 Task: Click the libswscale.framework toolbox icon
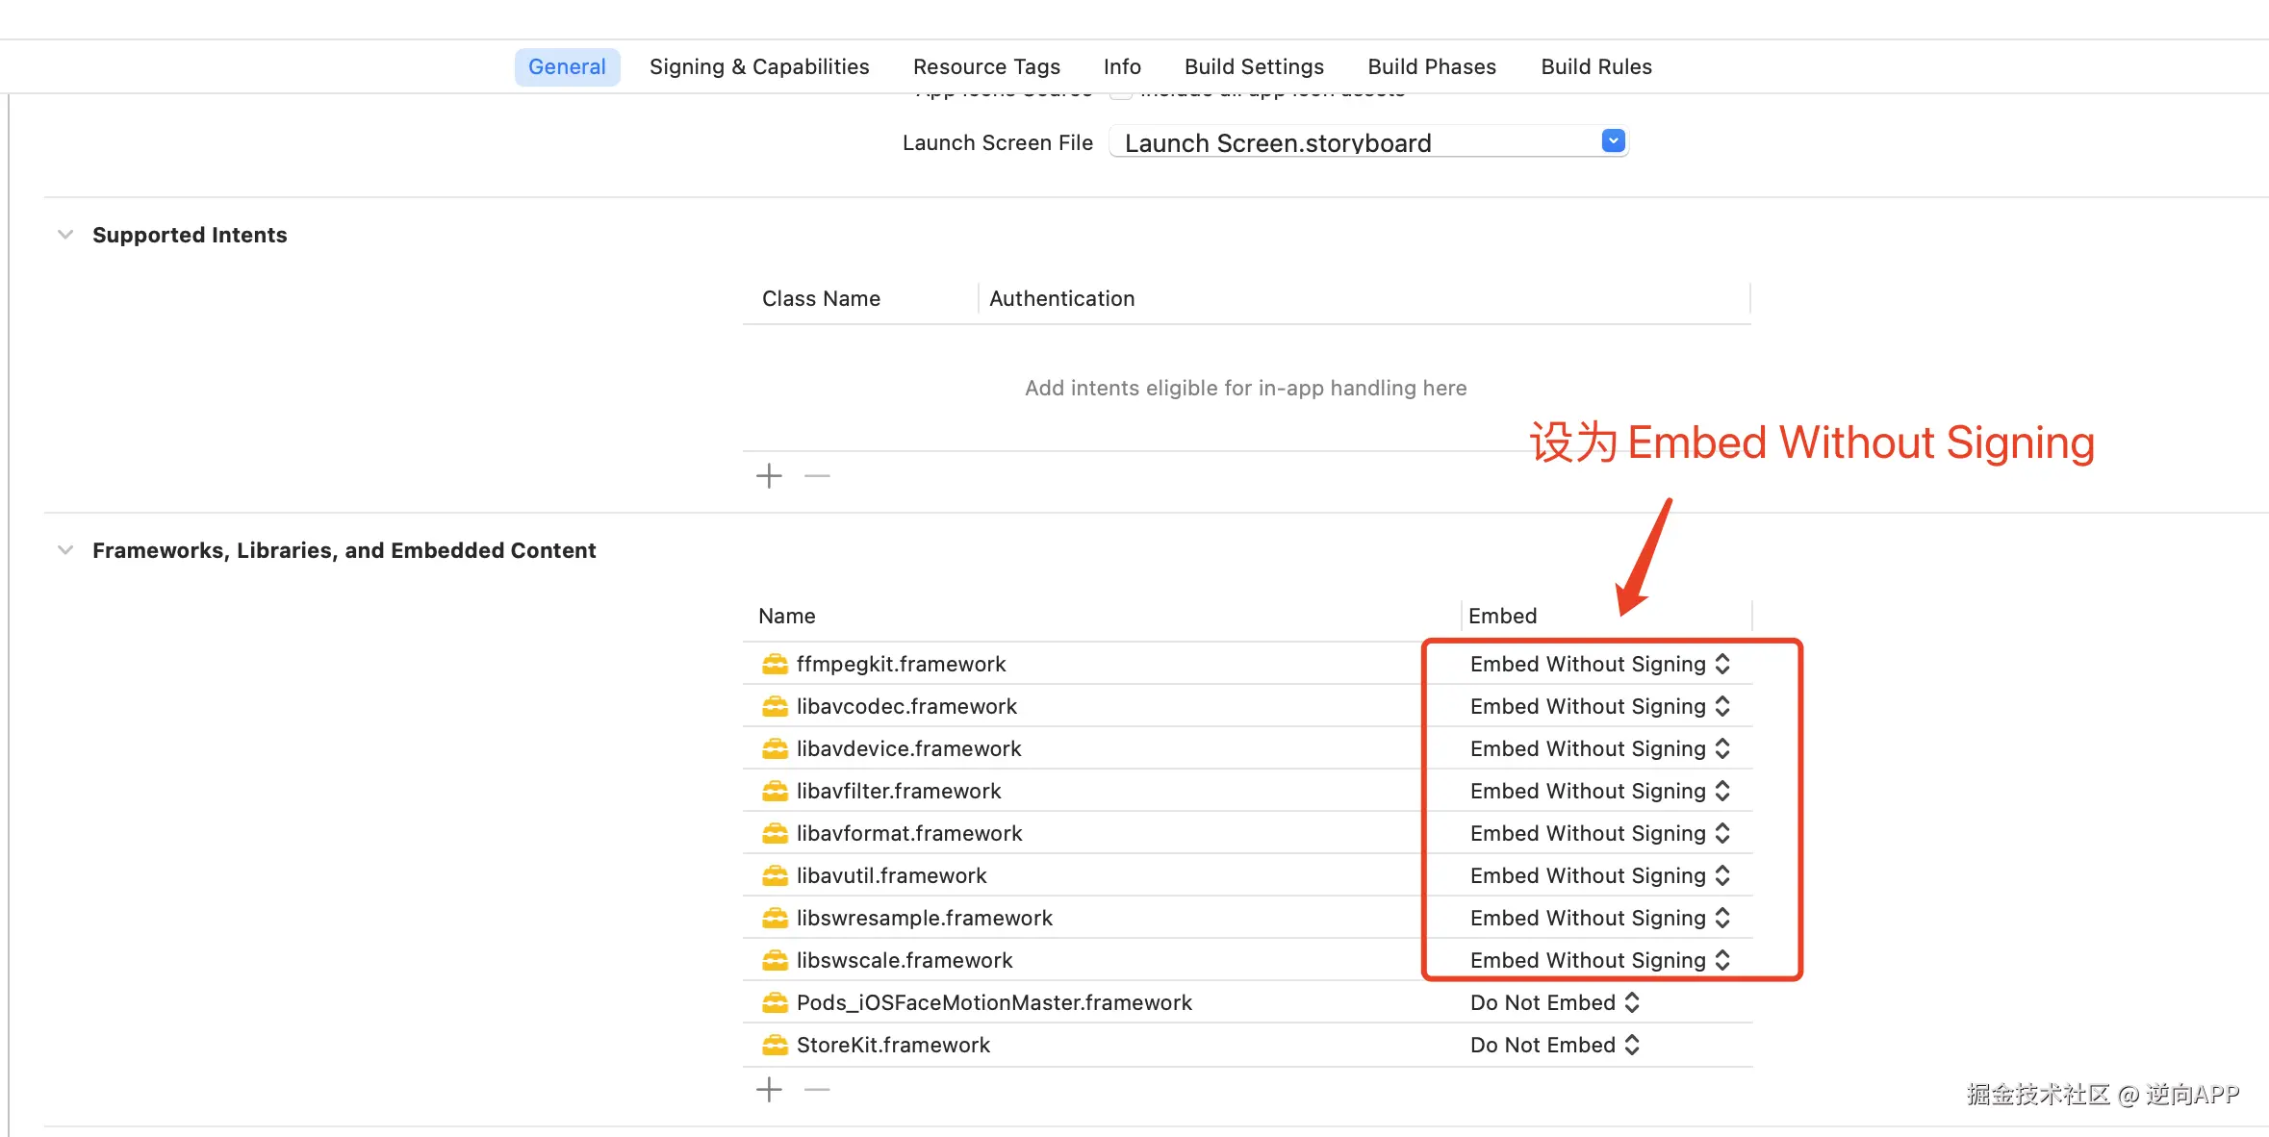click(x=775, y=960)
